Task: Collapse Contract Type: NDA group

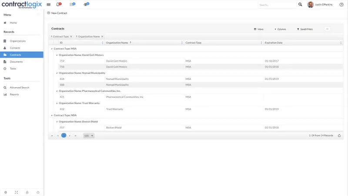Action: click(52, 115)
